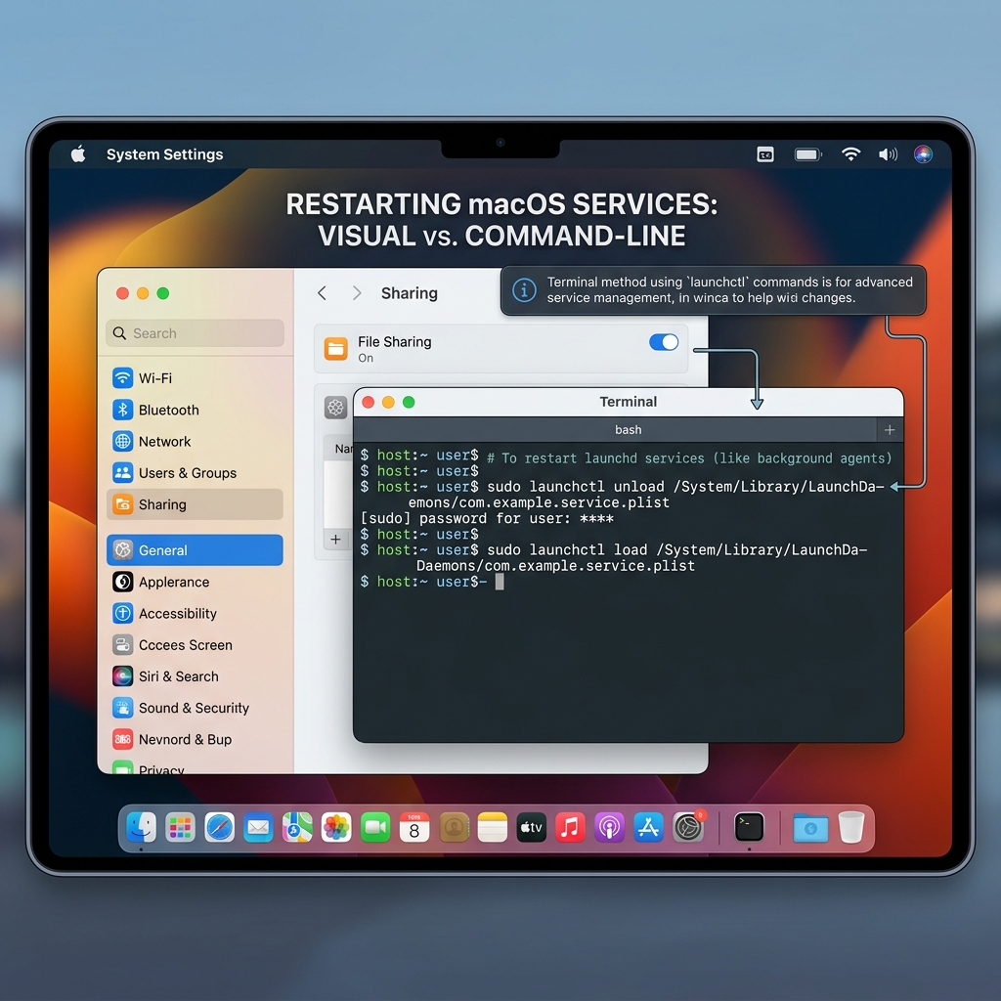The width and height of the screenshot is (1001, 1001).
Task: Toggle the File Sharing switch off
Action: point(664,342)
